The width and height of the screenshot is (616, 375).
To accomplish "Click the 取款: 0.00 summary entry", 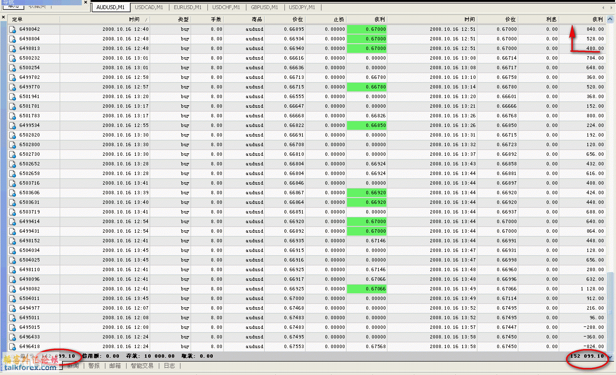I will pos(197,356).
